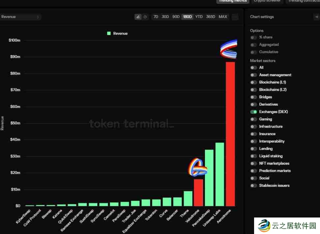The image size is (320, 234).
Task: Click the Aerodrome logo above red bar
Action: click(x=229, y=49)
